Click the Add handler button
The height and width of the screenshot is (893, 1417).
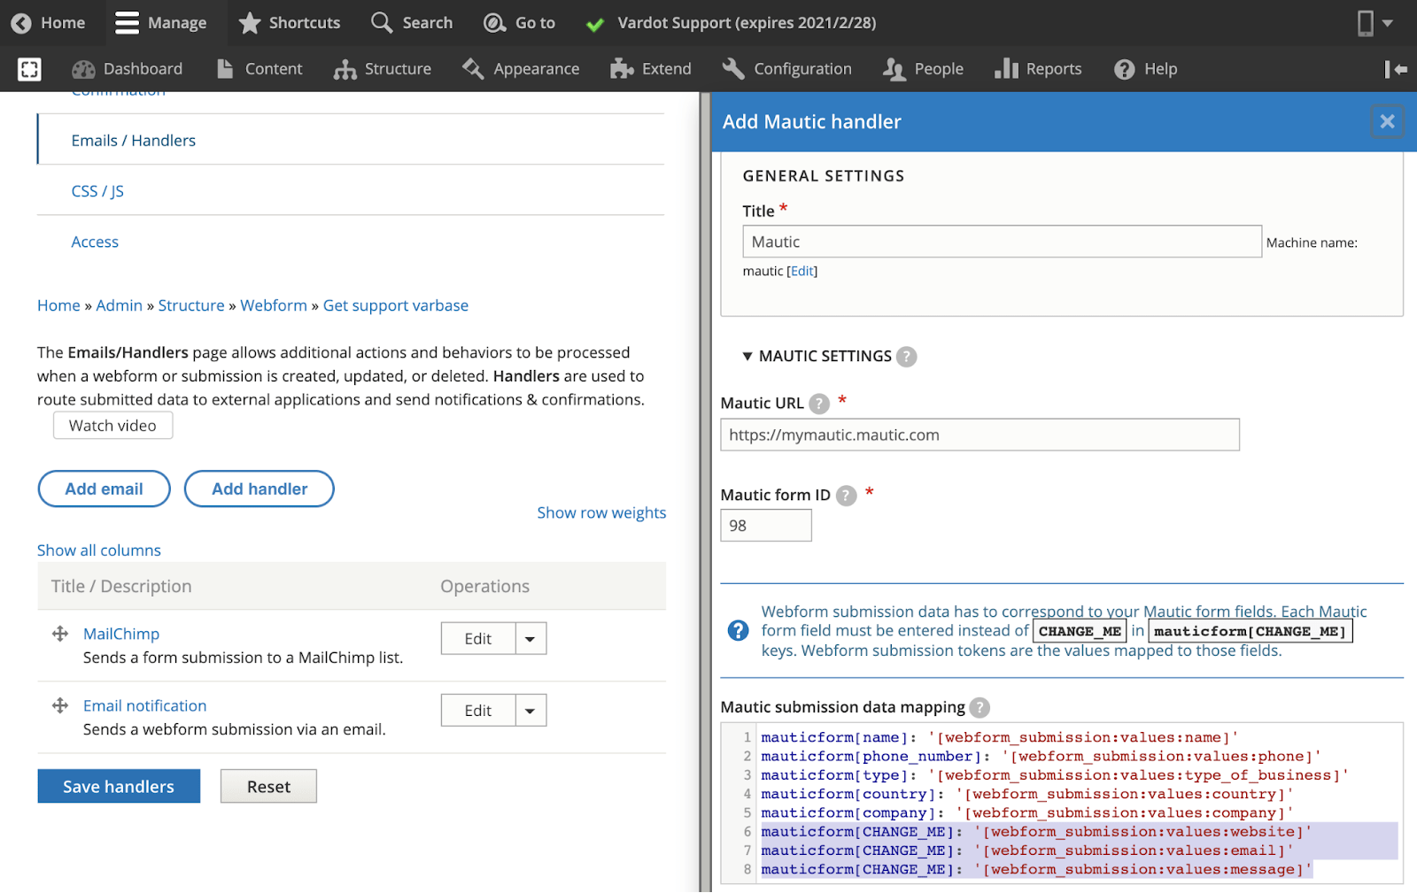point(259,489)
